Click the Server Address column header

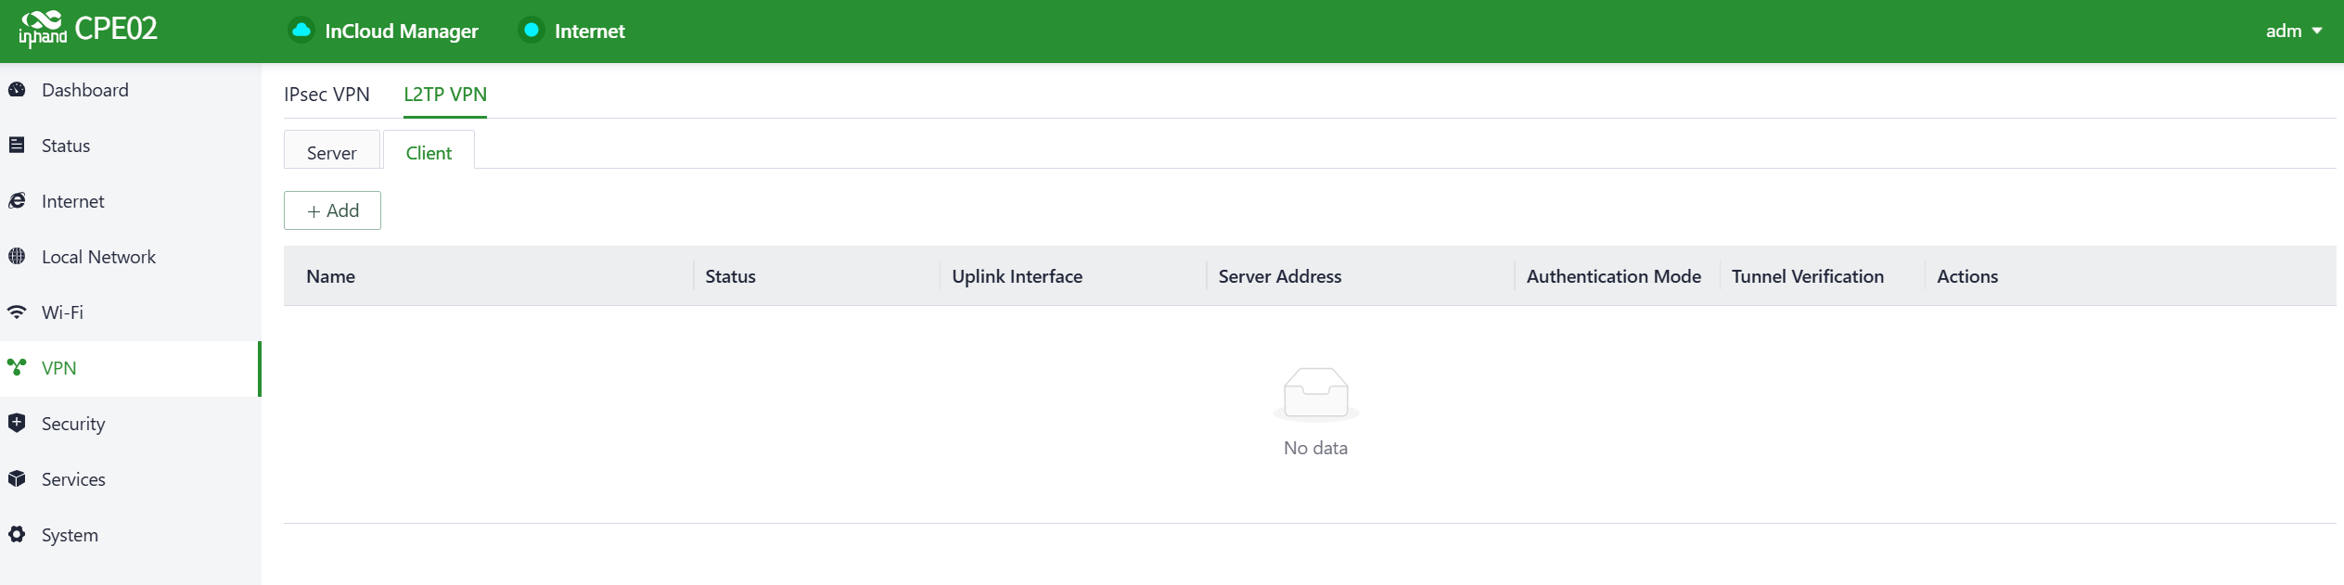click(1279, 276)
